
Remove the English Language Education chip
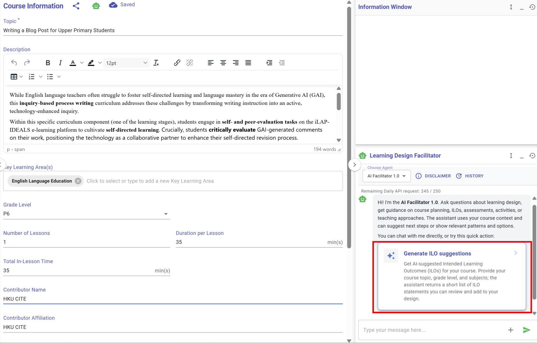[78, 181]
